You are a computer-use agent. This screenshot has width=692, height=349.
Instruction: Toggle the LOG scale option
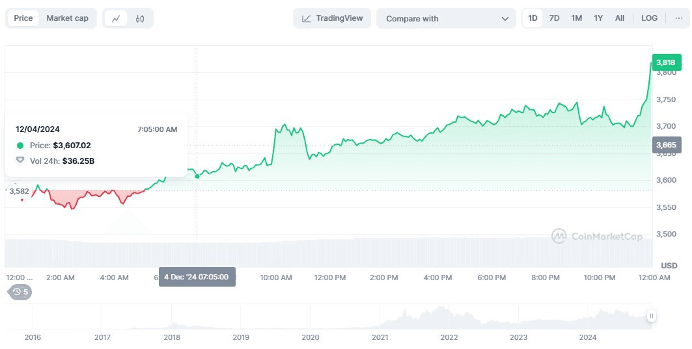(649, 18)
